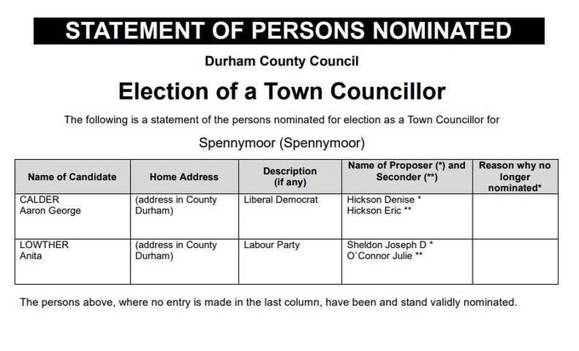
Task: Click the Spennymoor (Spennymoor) ward name
Action: 282,141
